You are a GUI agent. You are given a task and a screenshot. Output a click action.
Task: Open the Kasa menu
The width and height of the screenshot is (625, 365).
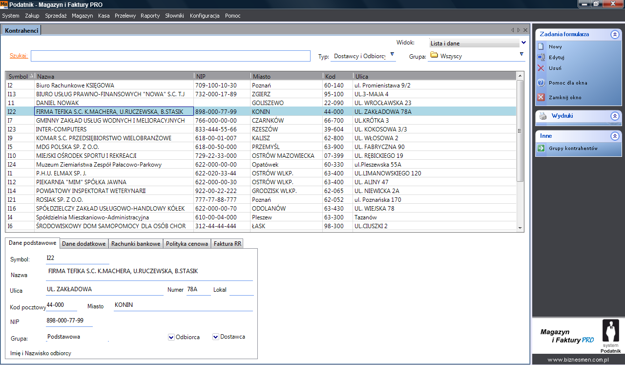[x=104, y=16]
